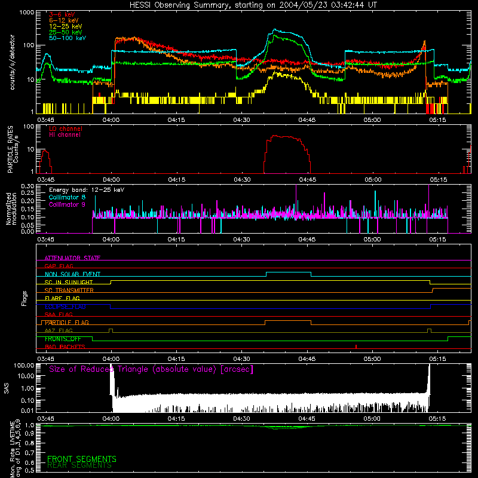478x478 pixels.
Task: Click the PARTICLE RATES axis label
Action: 13,149
